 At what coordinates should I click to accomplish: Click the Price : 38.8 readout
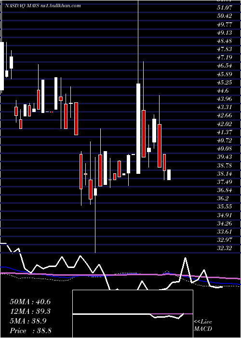click(30, 331)
